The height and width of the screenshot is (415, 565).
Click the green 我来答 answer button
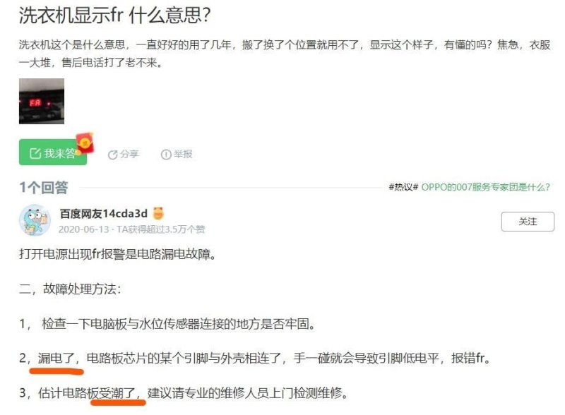point(53,152)
